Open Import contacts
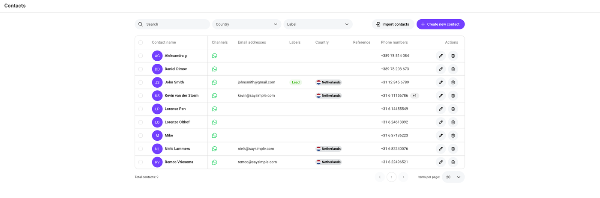 click(x=393, y=24)
